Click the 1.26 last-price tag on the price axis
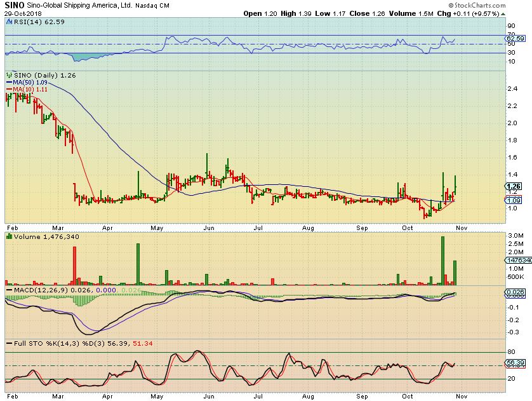This screenshot has width=532, height=401. (514, 186)
